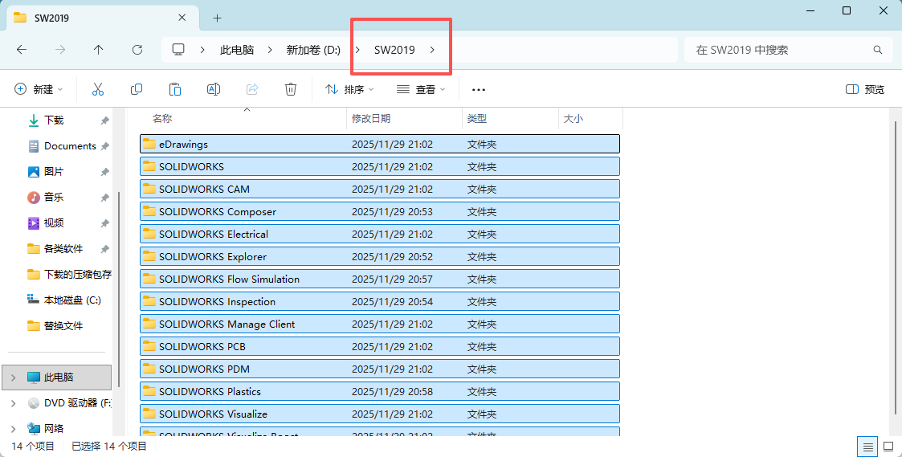The image size is (902, 457).
Task: Sort by 大小 column header
Action: tap(591, 119)
